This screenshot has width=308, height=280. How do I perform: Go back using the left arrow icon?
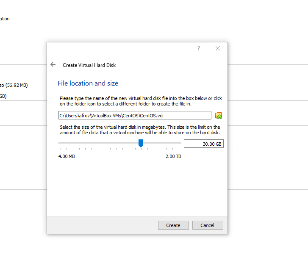(53, 64)
